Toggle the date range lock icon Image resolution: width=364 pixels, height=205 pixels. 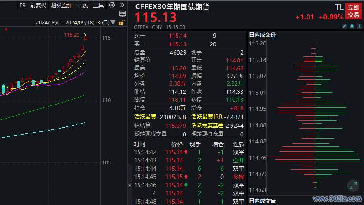pyautogui.click(x=122, y=22)
